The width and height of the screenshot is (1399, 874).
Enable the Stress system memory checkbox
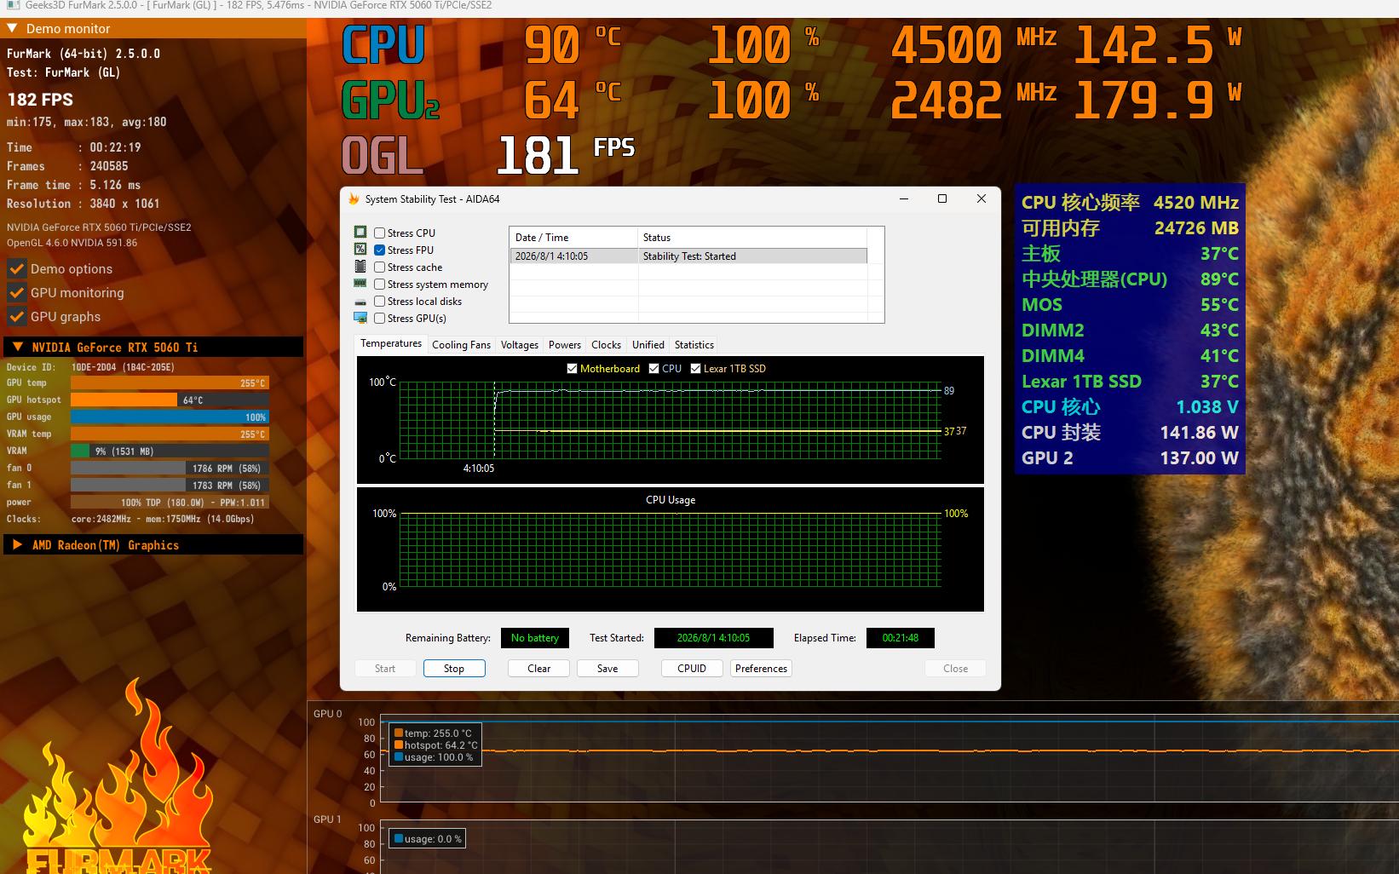coord(380,284)
